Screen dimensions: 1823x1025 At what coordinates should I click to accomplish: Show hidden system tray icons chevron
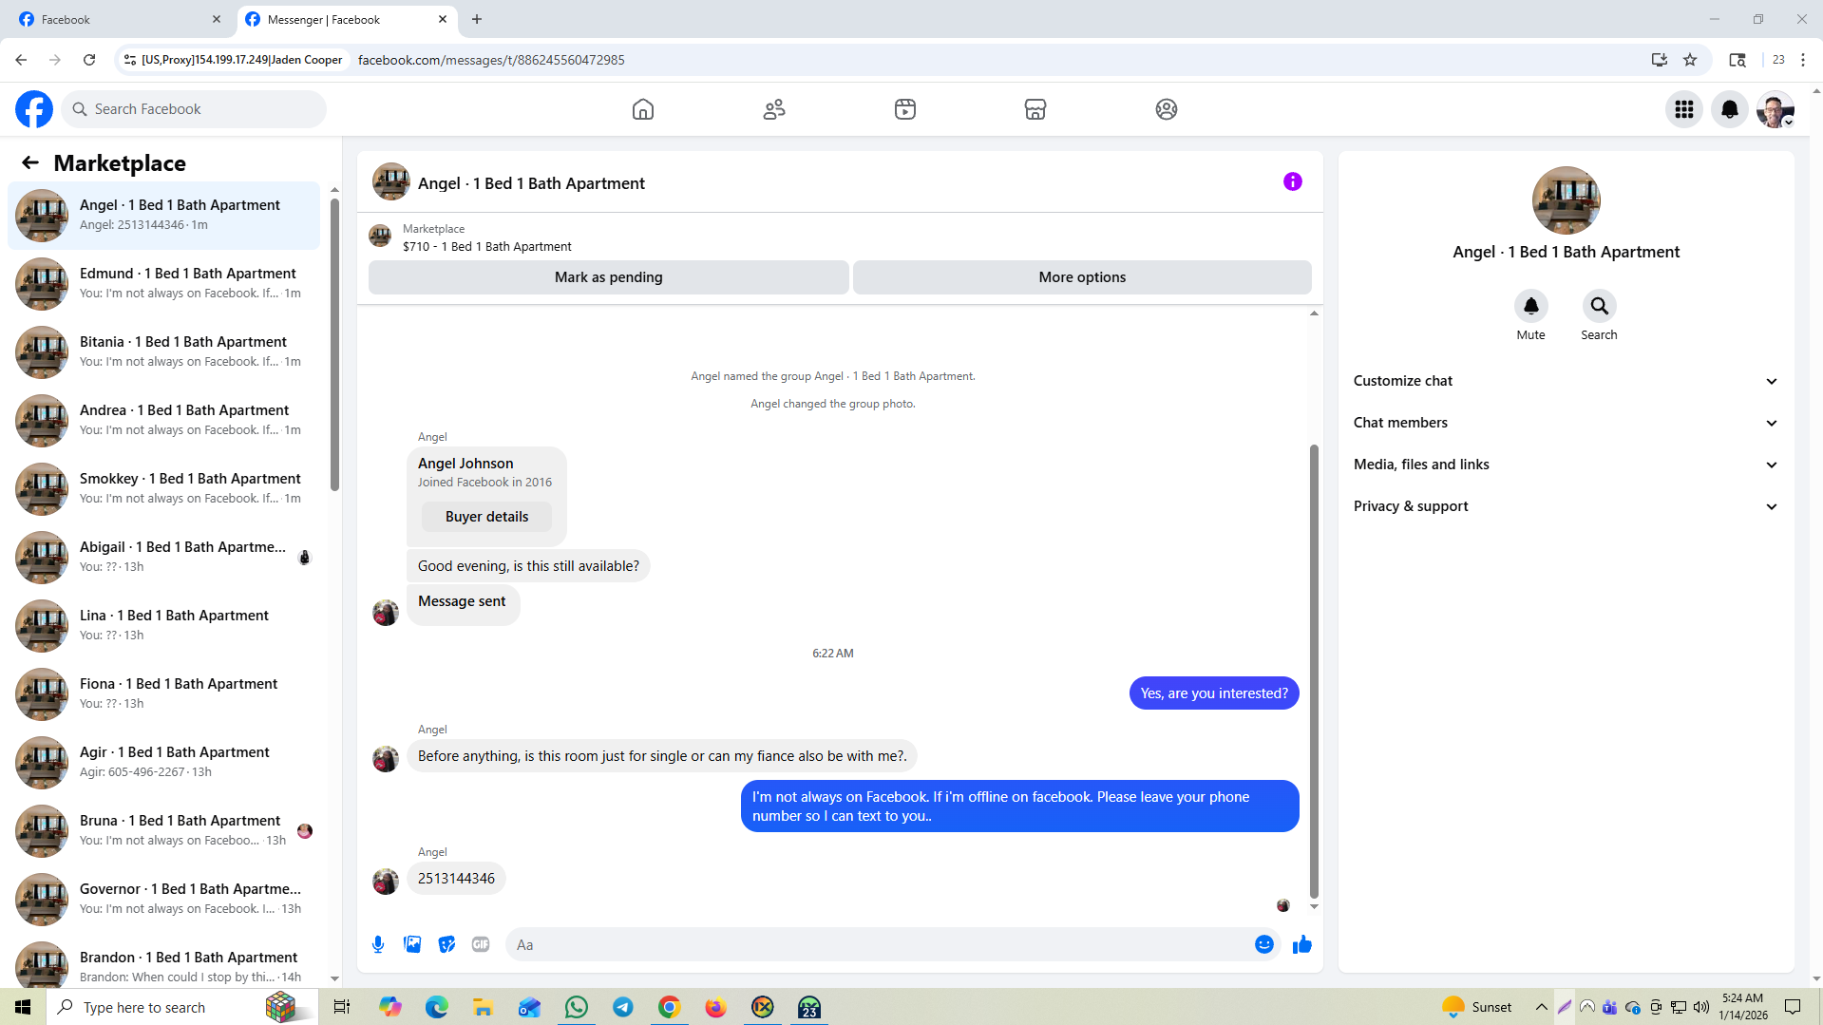pyautogui.click(x=1541, y=1007)
